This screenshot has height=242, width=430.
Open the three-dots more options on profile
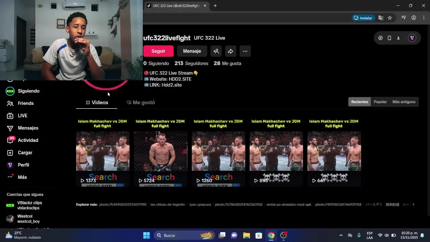[245, 51]
